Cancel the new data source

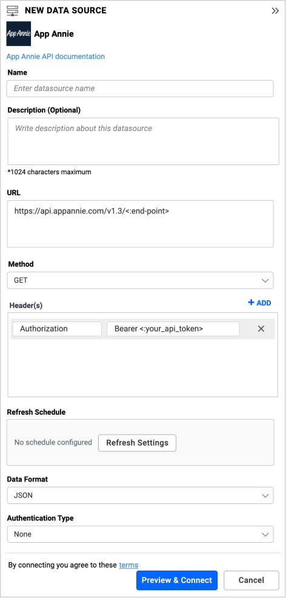coord(251,580)
